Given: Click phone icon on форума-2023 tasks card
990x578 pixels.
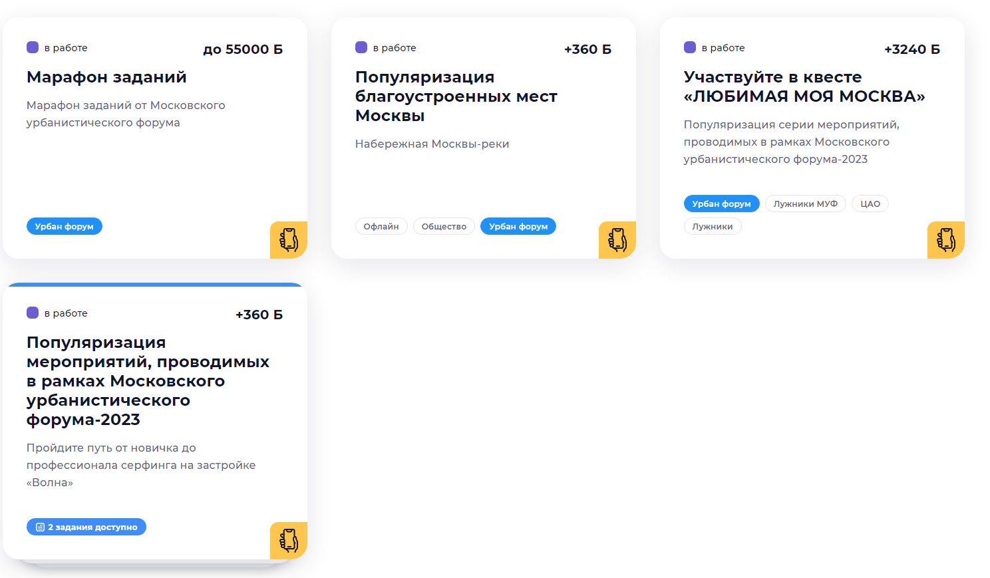Looking at the screenshot, I should tap(289, 540).
